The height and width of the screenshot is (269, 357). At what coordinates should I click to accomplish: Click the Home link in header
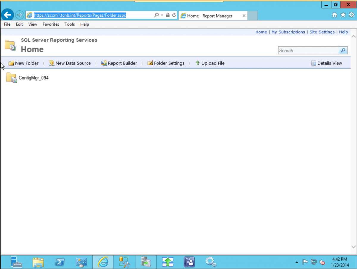point(261,32)
